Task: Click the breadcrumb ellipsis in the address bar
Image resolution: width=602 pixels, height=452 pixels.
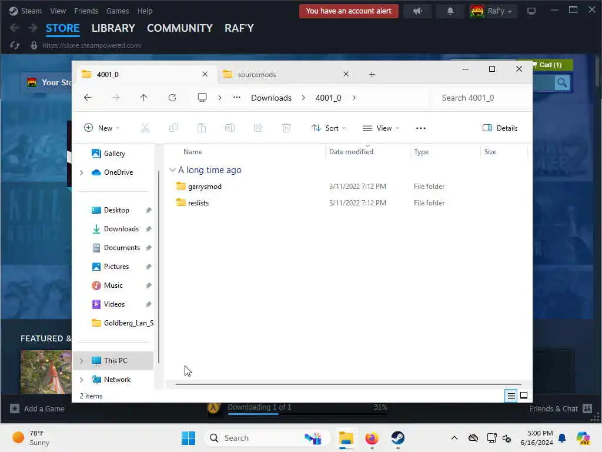Action: [x=237, y=97]
